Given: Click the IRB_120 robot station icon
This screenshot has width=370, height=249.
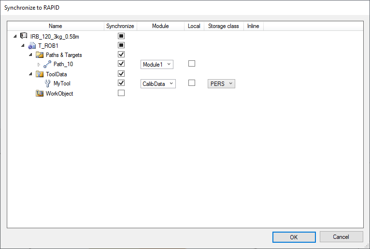Looking at the screenshot, I should [24, 36].
